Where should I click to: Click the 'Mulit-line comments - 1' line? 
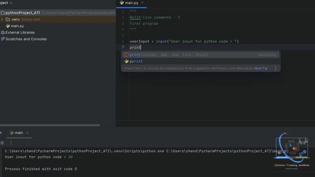[x=155, y=18]
